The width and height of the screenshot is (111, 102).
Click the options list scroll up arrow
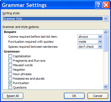(x=106, y=32)
